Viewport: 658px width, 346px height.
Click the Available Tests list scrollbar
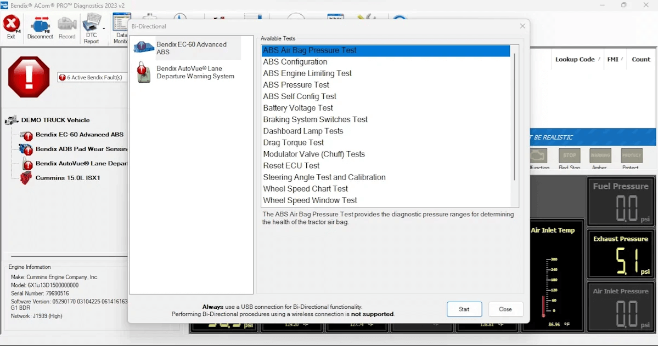(x=514, y=118)
